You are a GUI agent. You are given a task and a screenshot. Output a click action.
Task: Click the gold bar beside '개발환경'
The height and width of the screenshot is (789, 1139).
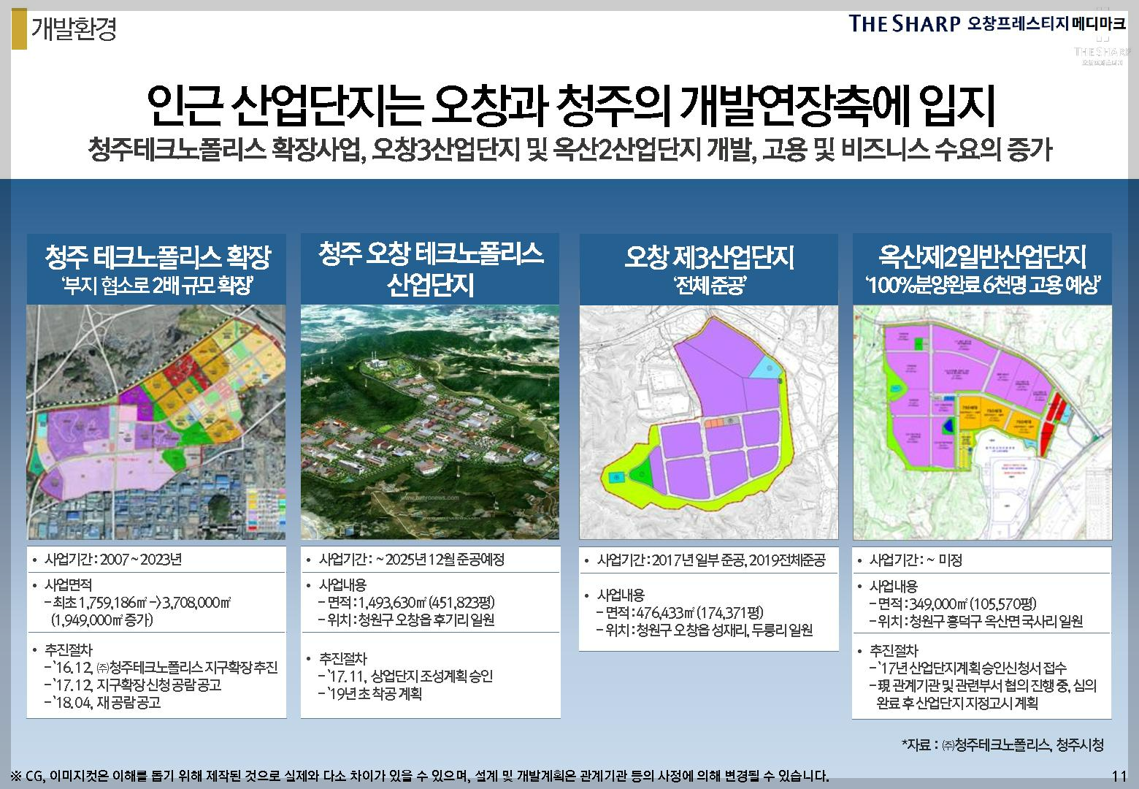pyautogui.click(x=20, y=28)
